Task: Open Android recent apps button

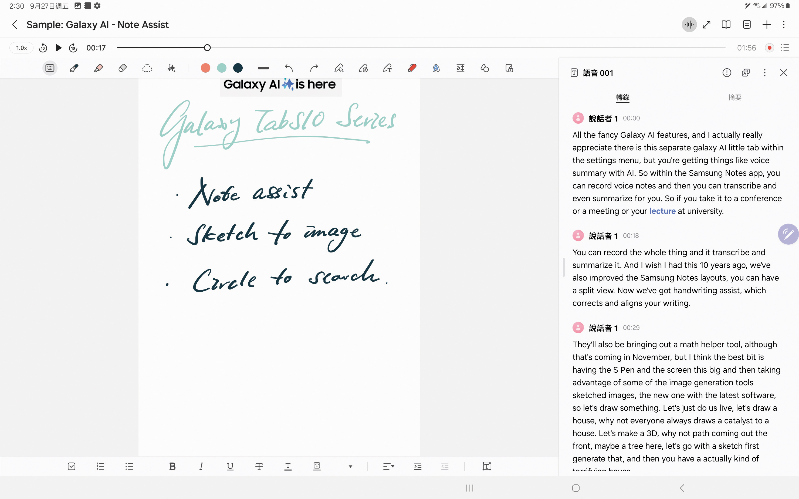Action: (x=470, y=488)
